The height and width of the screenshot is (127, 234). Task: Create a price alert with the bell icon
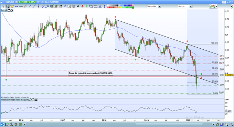click(x=12, y=7)
